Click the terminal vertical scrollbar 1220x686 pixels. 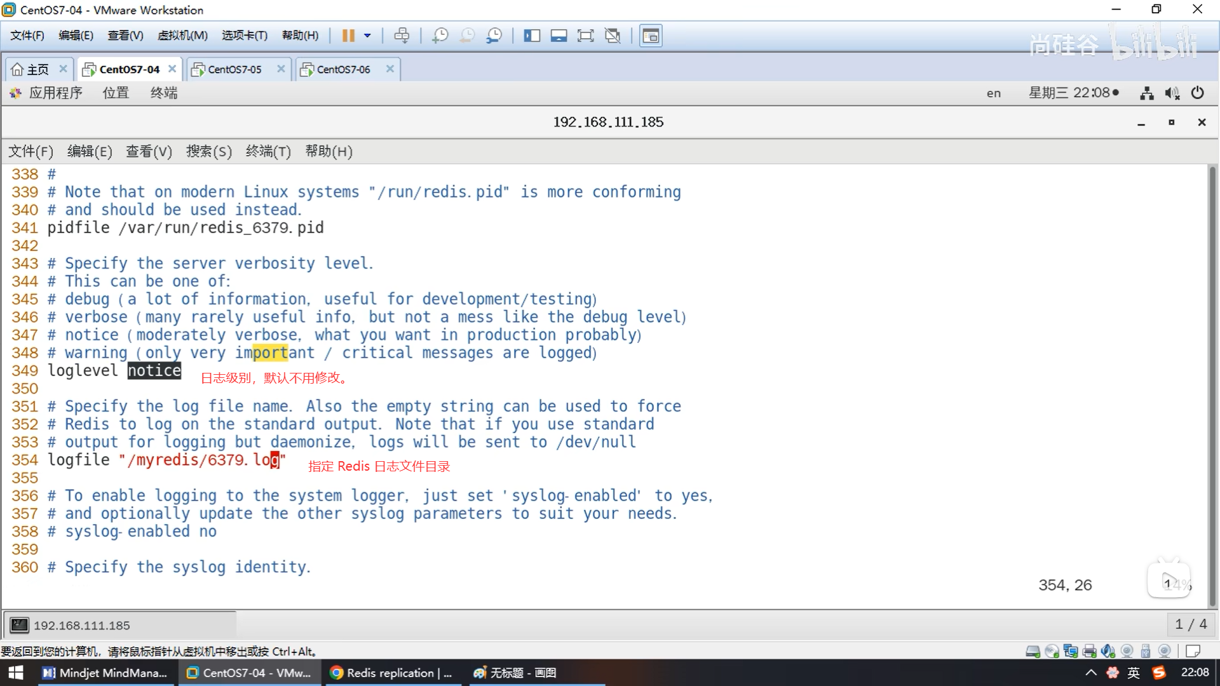(x=1212, y=381)
